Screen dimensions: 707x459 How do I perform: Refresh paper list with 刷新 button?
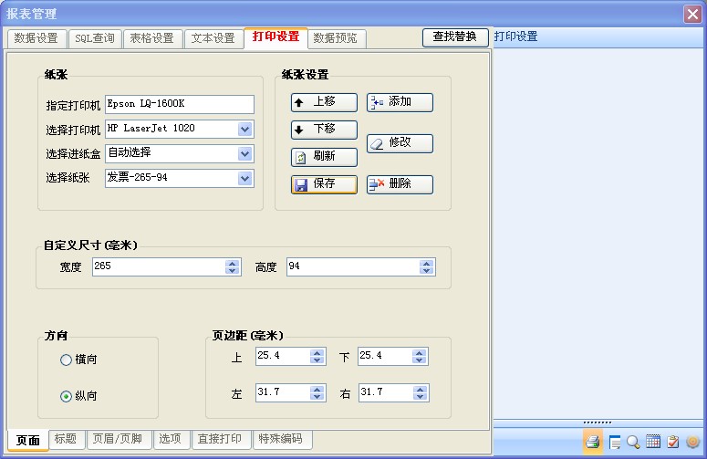click(x=324, y=157)
